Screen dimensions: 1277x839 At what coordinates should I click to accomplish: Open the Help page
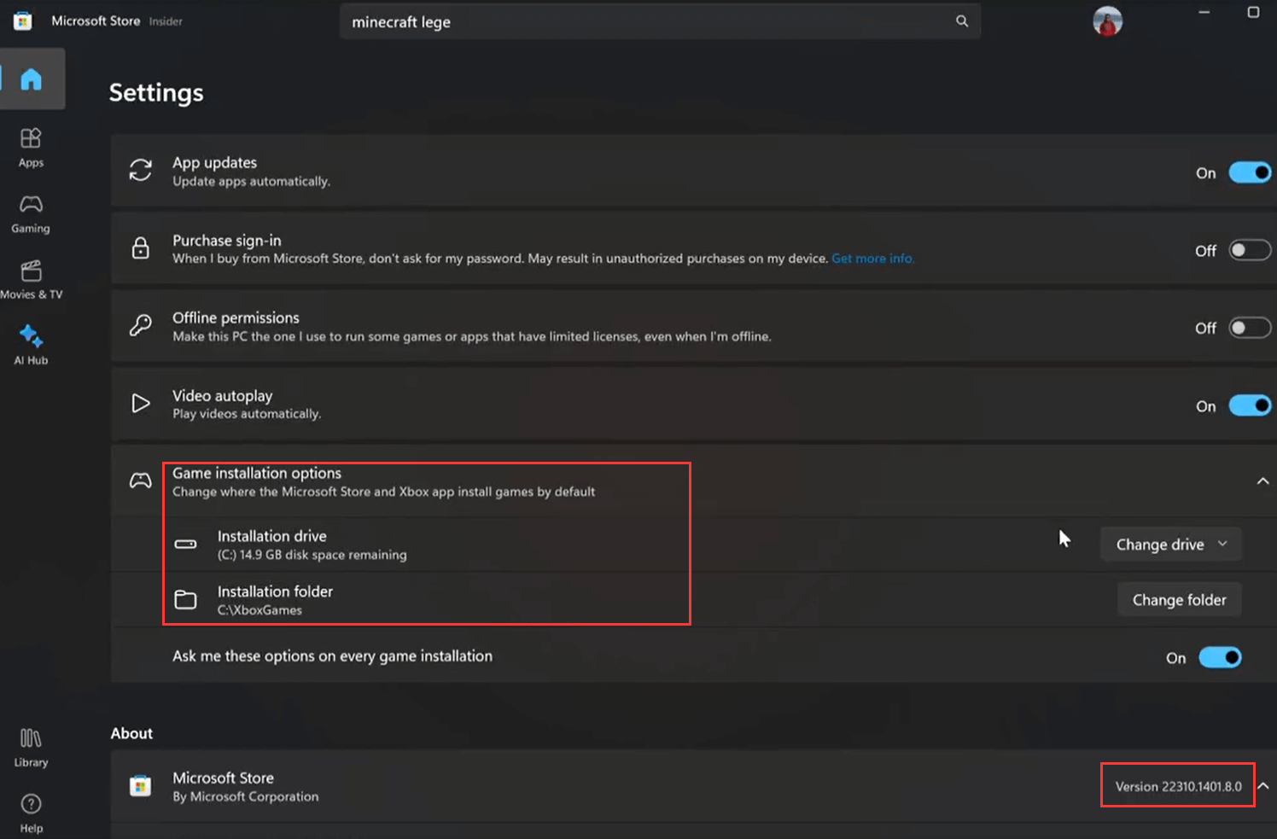(31, 813)
